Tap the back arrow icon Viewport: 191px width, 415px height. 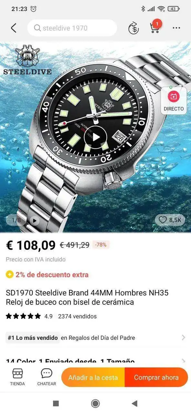(x=13, y=28)
